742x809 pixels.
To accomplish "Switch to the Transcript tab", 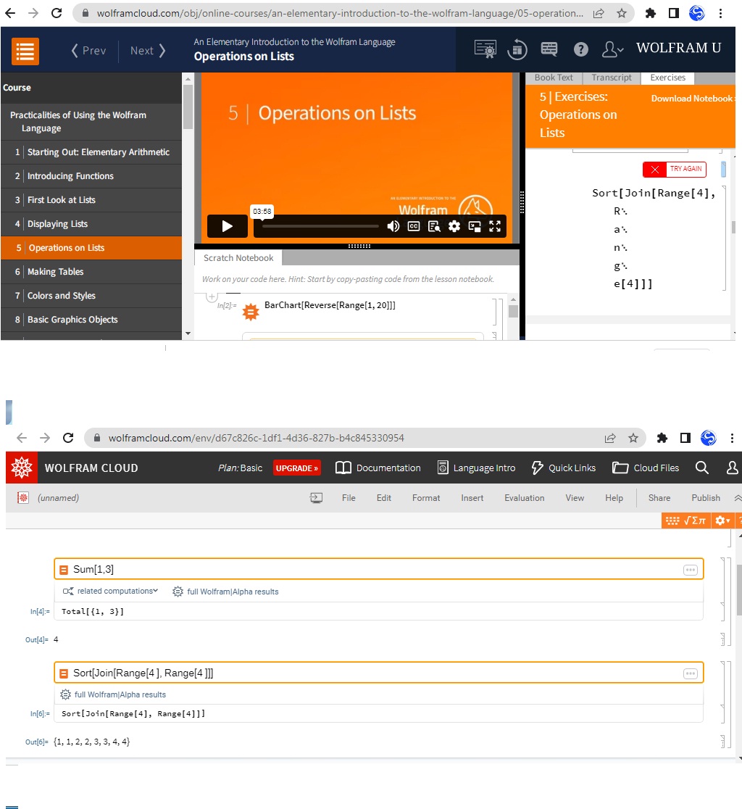I will click(612, 78).
